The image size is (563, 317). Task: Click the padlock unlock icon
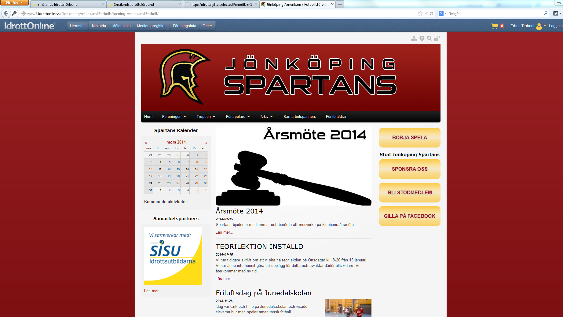pyautogui.click(x=437, y=38)
